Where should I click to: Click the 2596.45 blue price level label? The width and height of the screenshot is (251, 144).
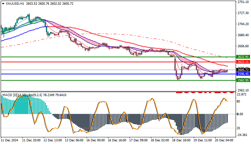point(243,74)
